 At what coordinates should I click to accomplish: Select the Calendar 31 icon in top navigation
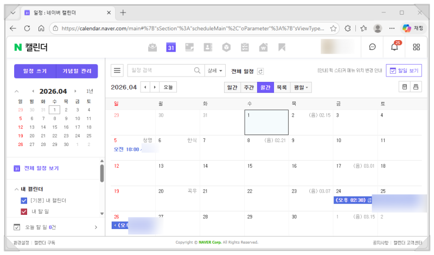[171, 48]
